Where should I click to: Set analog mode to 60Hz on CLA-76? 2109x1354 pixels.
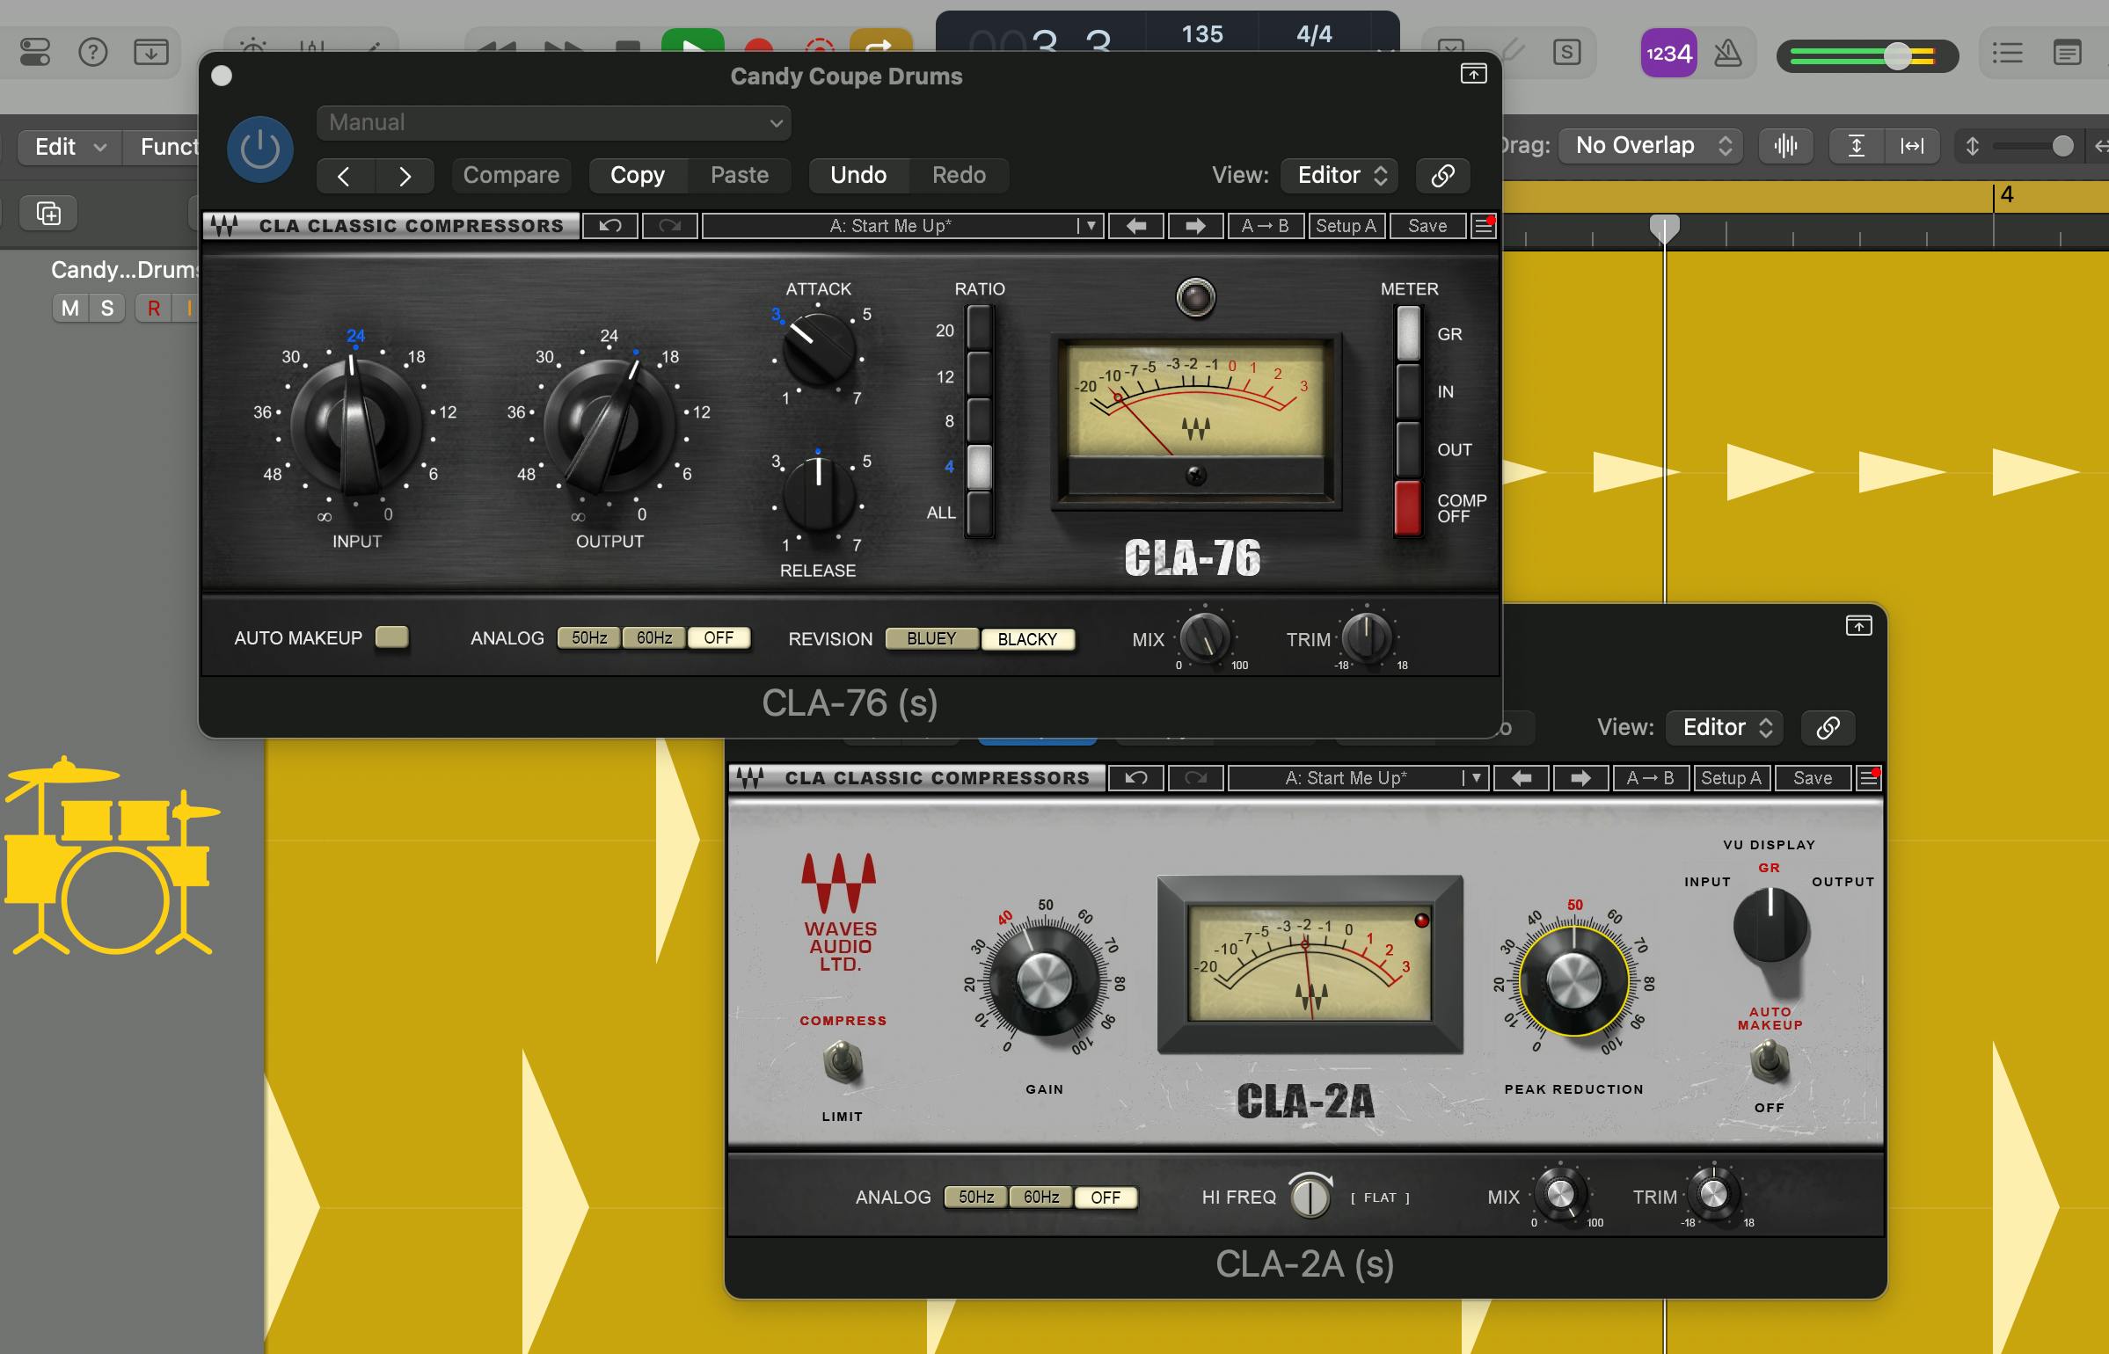pos(654,637)
